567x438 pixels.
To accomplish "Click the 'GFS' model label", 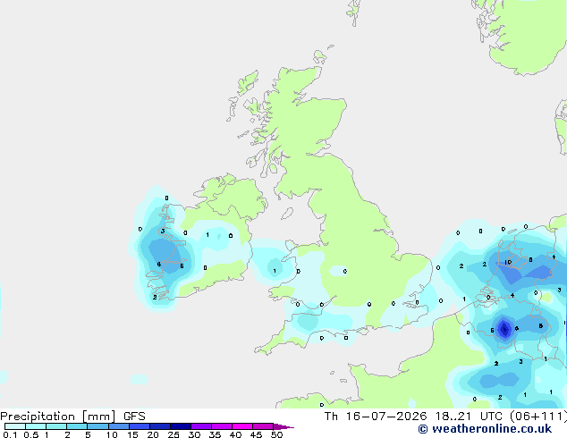I will coord(134,417).
